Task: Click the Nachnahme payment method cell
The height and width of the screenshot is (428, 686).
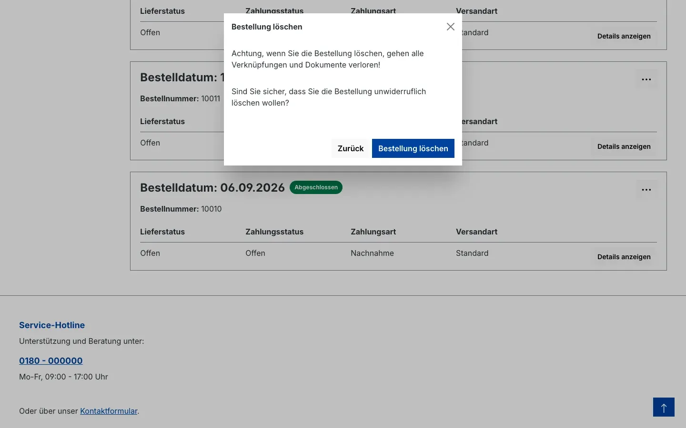Action: (x=372, y=253)
